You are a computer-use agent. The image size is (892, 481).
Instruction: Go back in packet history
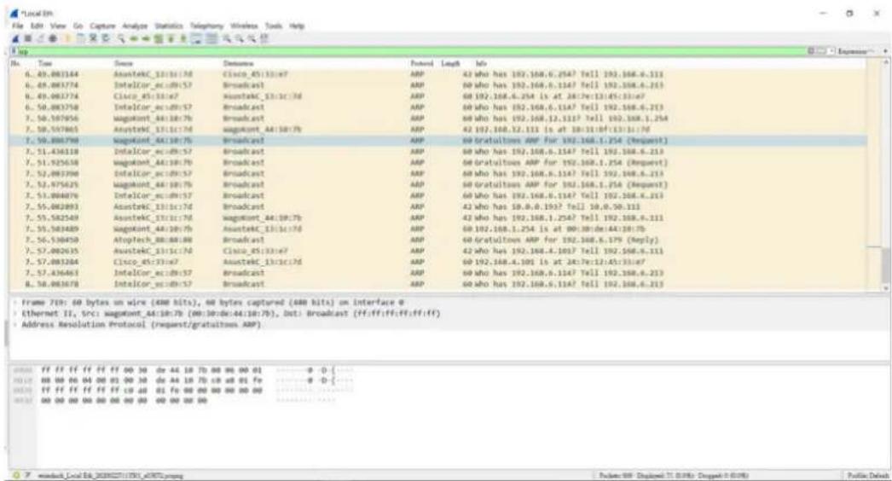133,38
